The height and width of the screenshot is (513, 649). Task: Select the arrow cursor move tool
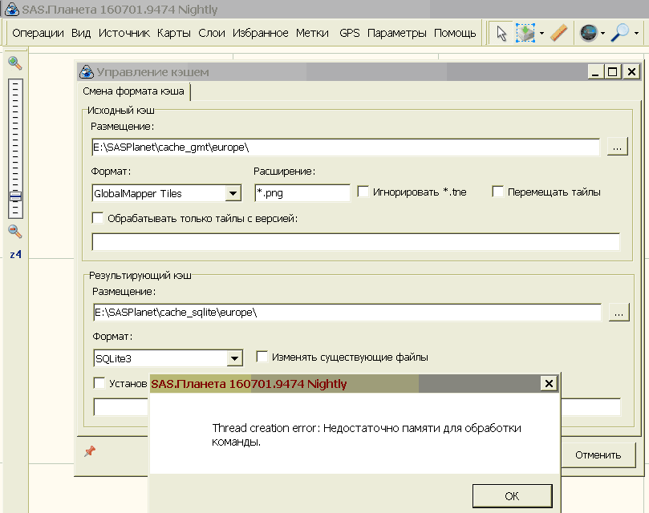(x=501, y=34)
